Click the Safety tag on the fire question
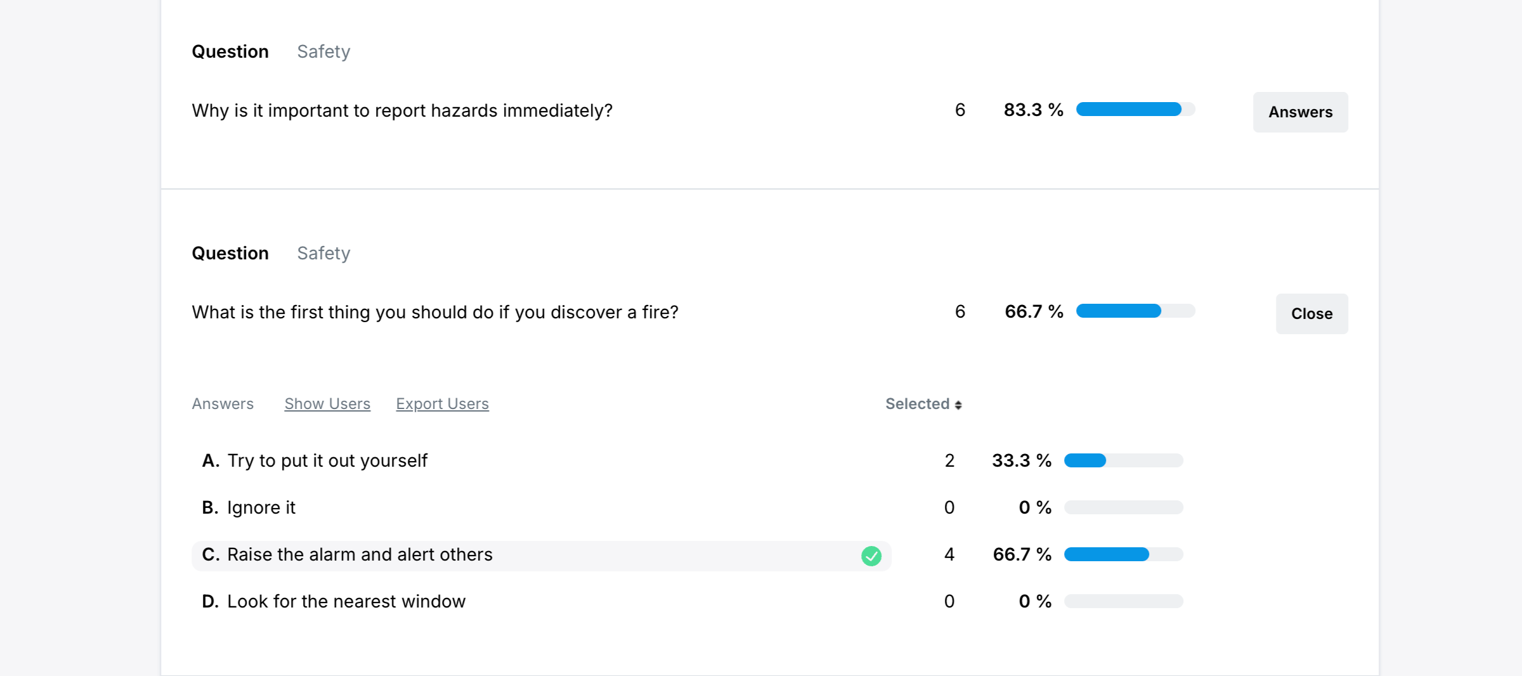The height and width of the screenshot is (676, 1522). [323, 253]
